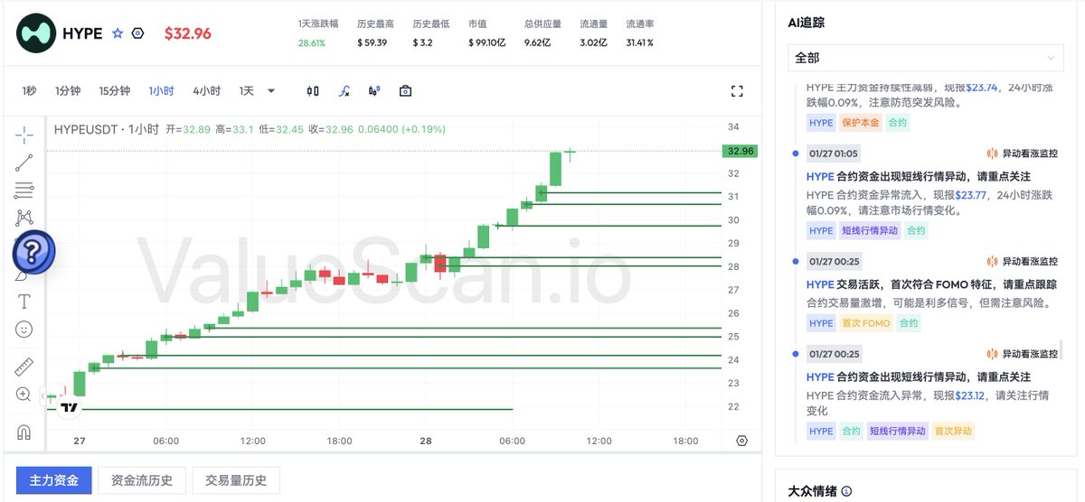Screen dimensions: 1085x502
Task: Open candlestick chart style selector
Action: [x=313, y=90]
